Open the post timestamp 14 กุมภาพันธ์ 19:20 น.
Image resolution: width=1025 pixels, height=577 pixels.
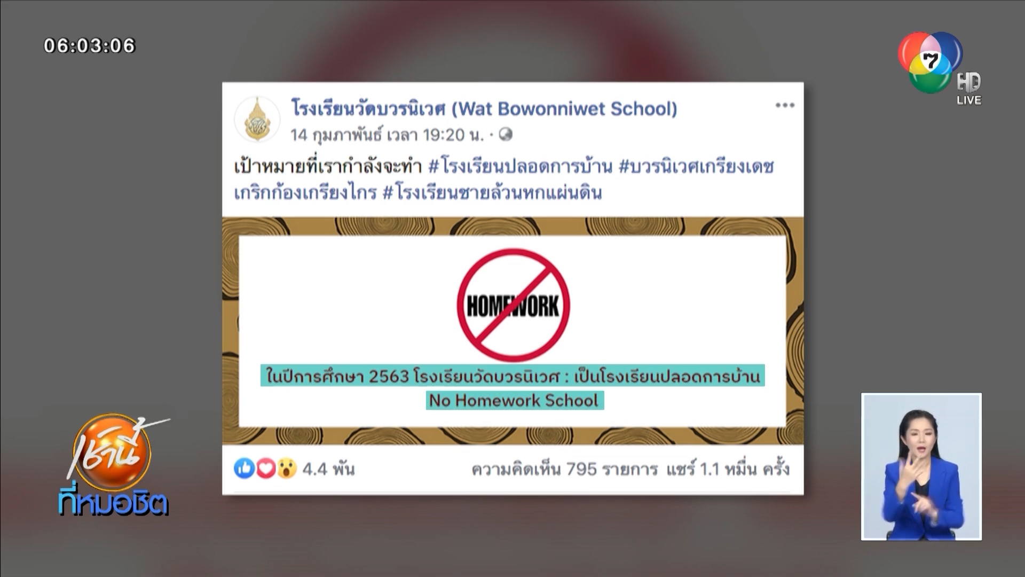coord(387,135)
